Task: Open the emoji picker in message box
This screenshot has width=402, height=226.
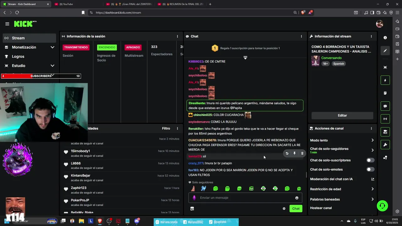Action: (x=297, y=198)
